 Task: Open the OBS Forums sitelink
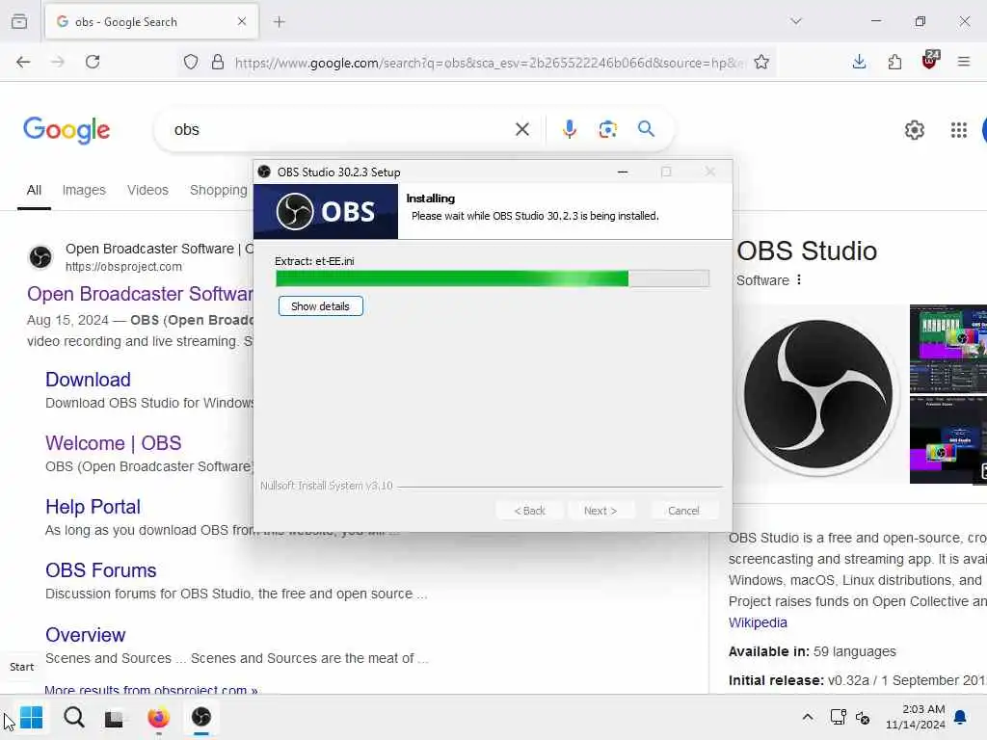[x=100, y=570]
